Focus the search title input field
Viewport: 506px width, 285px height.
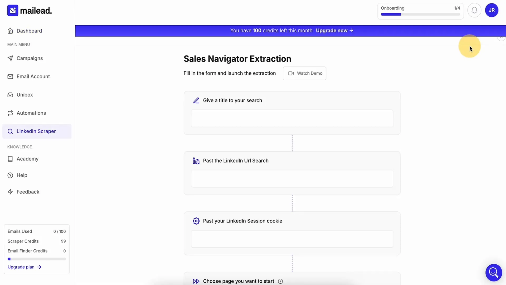click(x=292, y=118)
